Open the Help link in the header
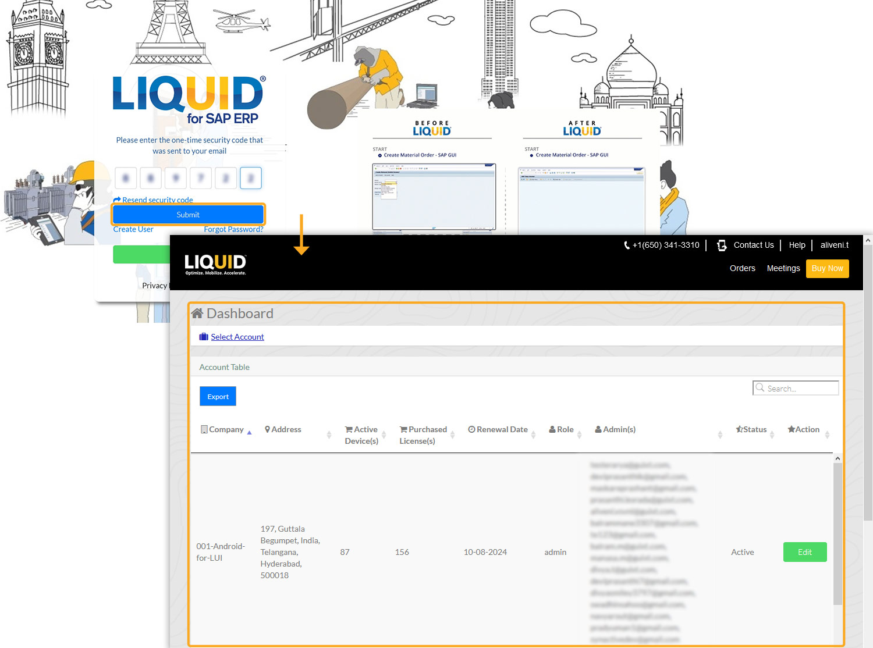 point(797,245)
